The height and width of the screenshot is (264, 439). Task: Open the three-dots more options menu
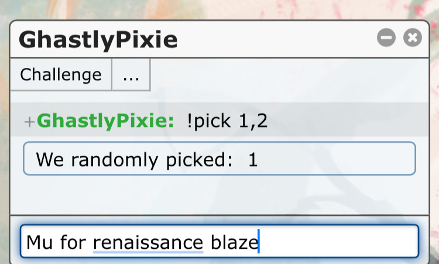click(131, 75)
